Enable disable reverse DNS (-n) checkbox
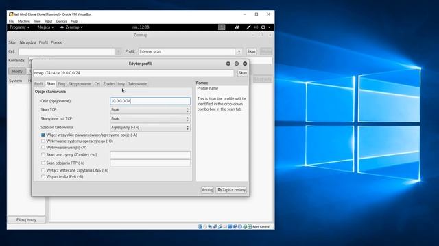Viewport: 439px width, 246px height. (43, 170)
